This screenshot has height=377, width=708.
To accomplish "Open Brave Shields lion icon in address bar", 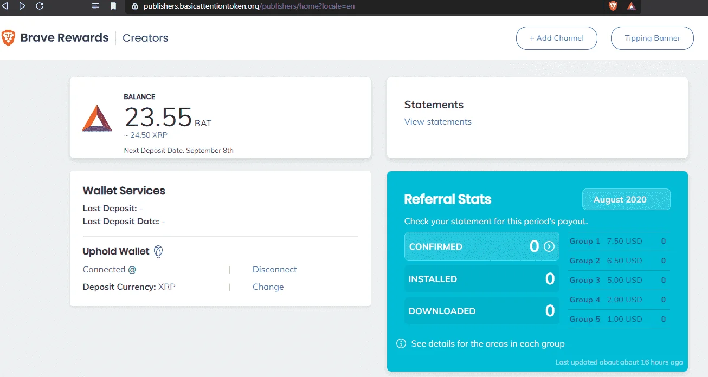I will pos(613,6).
